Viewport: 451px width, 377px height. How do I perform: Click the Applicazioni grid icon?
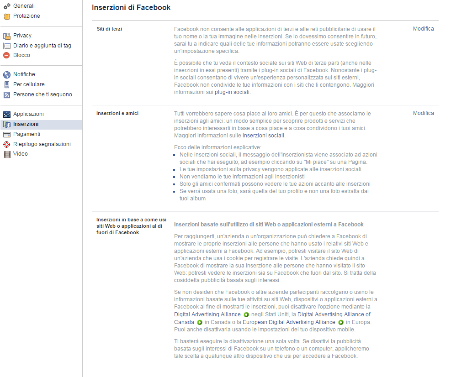[7, 115]
